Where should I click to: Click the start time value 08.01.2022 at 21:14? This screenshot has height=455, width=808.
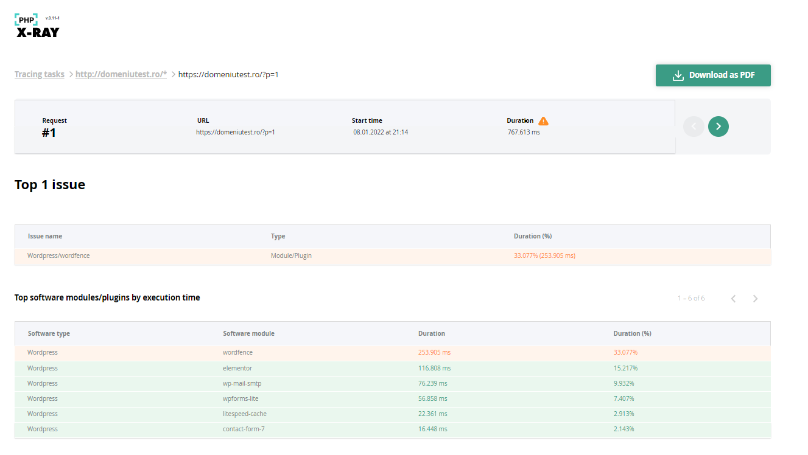(381, 132)
